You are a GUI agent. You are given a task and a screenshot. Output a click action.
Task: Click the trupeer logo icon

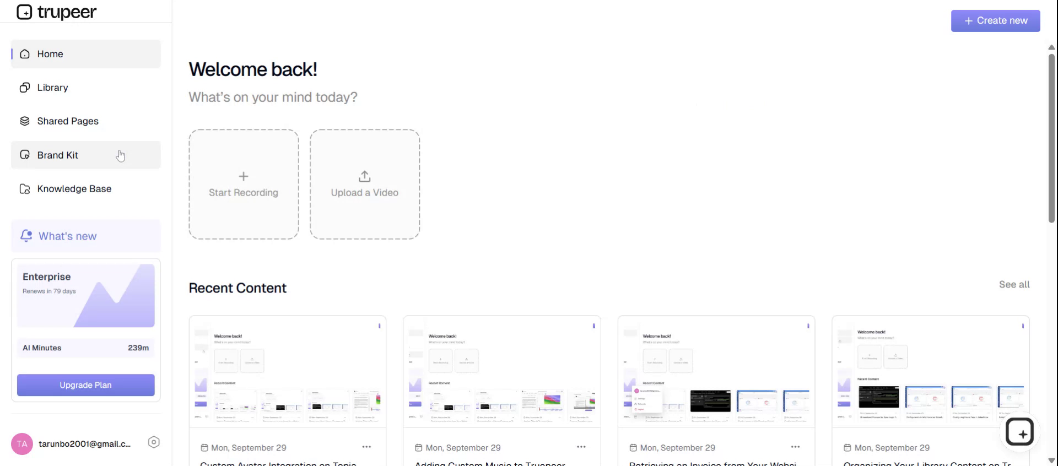[24, 12]
